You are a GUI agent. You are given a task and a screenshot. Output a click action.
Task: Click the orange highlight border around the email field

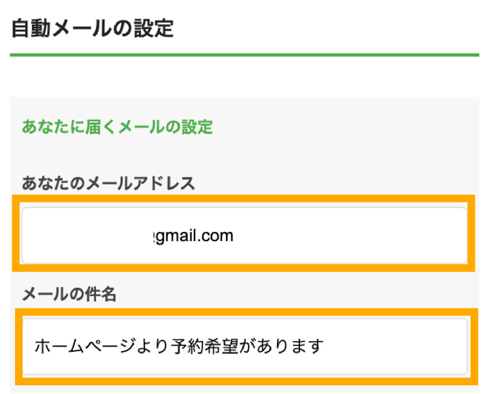(x=243, y=199)
